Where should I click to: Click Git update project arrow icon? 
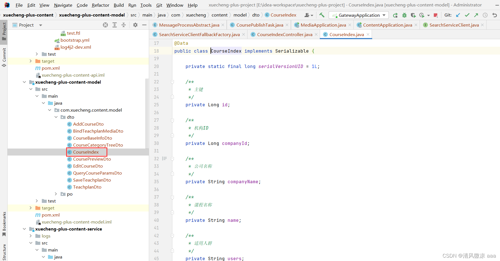pyautogui.click(x=458, y=15)
